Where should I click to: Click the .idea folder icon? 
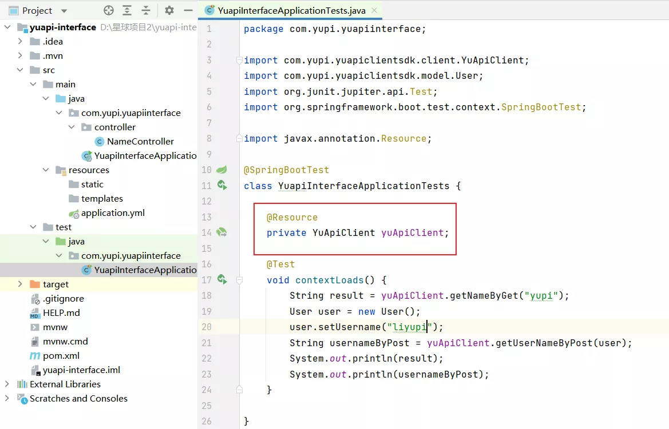[x=35, y=41]
